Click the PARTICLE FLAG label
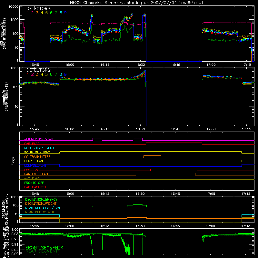The width and height of the screenshot is (258, 258). (x=36, y=174)
